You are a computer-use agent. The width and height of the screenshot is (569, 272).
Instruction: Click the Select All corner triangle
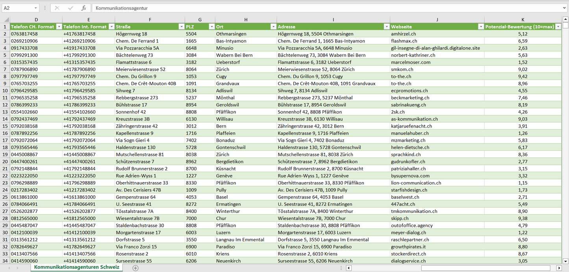[x=5, y=20]
